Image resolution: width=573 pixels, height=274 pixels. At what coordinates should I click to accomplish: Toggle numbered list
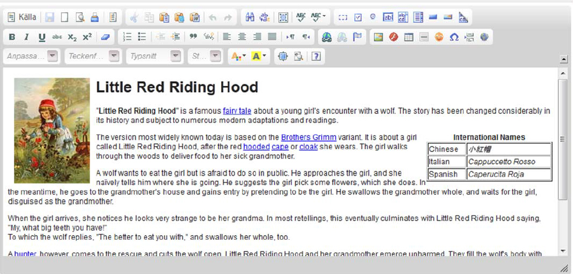pyautogui.click(x=127, y=37)
